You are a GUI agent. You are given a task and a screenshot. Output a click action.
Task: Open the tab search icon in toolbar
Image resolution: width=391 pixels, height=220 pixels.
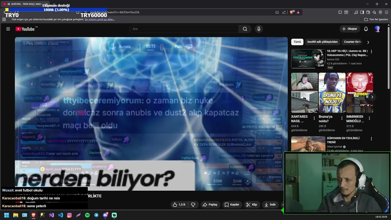(x=346, y=12)
